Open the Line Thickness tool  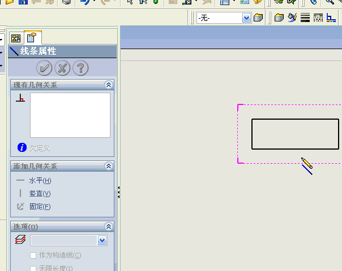pos(305,18)
